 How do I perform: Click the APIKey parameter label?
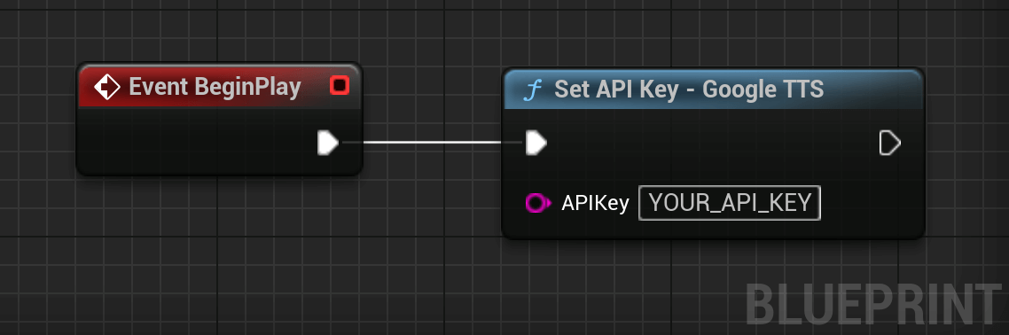click(x=595, y=203)
